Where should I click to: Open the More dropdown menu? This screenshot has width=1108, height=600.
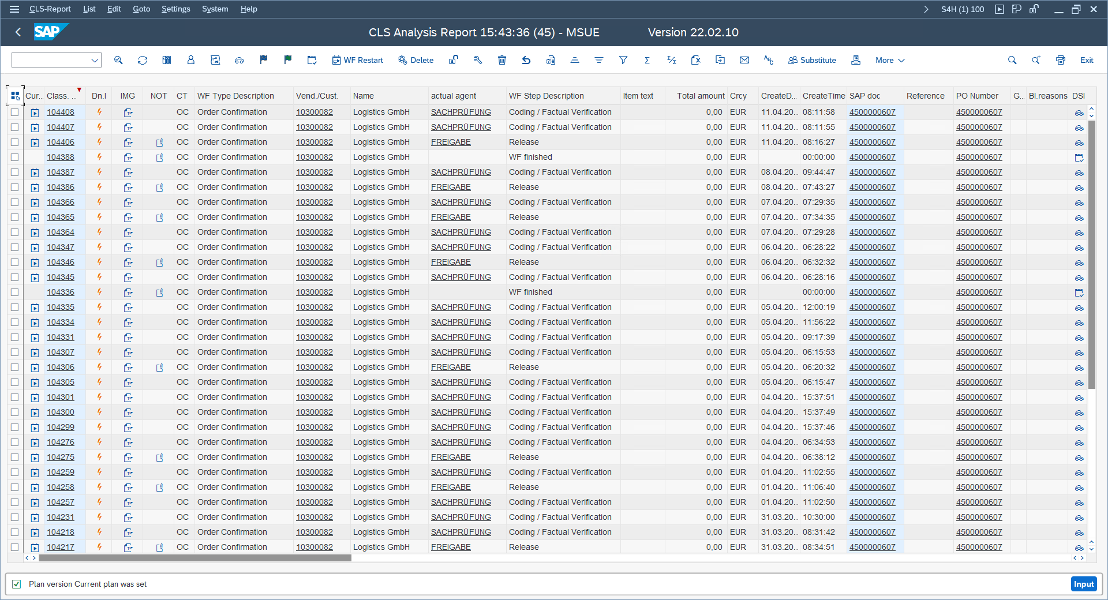[x=889, y=60]
